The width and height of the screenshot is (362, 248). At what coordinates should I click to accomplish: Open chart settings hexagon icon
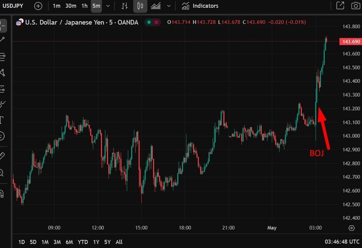[x=352, y=228]
